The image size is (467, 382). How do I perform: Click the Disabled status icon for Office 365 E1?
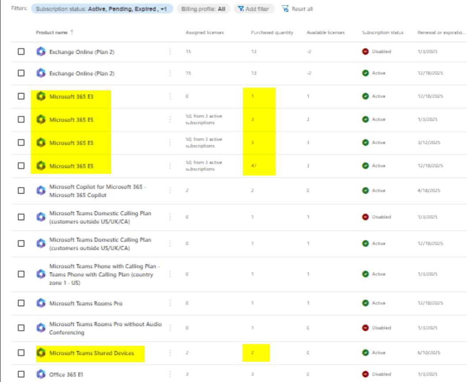point(366,374)
